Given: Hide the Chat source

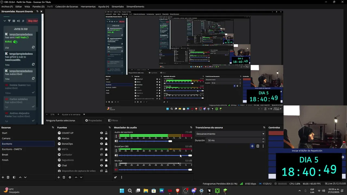Looking at the screenshot, I should coord(102,165).
